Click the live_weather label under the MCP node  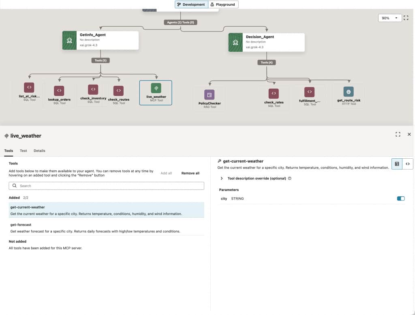coord(156,97)
